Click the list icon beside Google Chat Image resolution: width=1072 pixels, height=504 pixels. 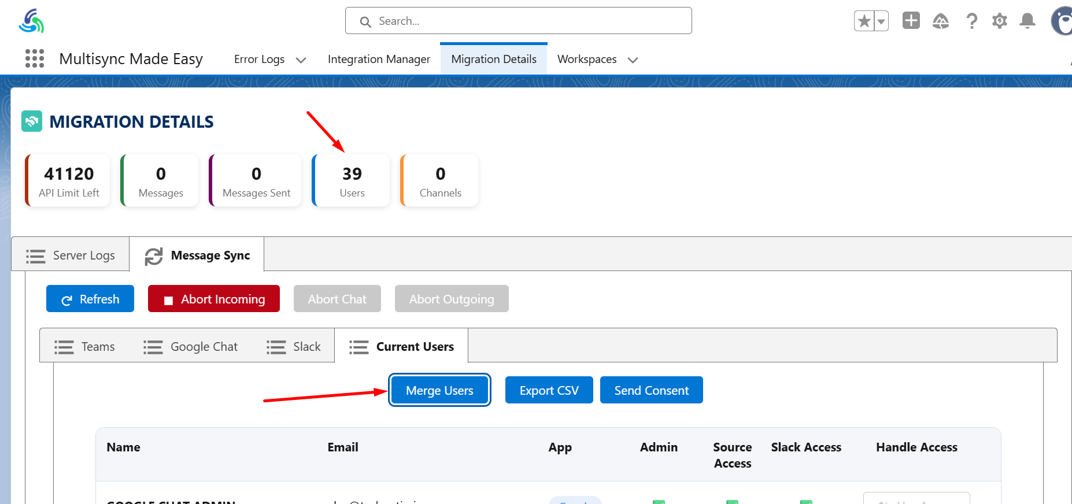pos(153,347)
